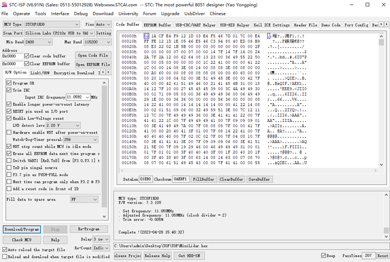Open the Pins Auto dropdown
Image resolution: width=390 pixels, height=262 pixels.
pyautogui.click(x=103, y=24)
